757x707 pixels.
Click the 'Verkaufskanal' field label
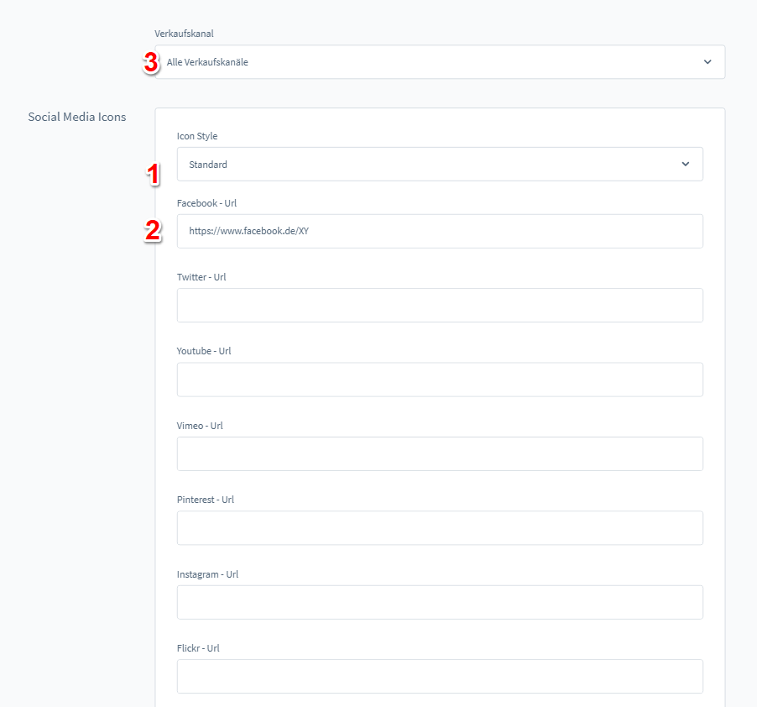click(185, 34)
